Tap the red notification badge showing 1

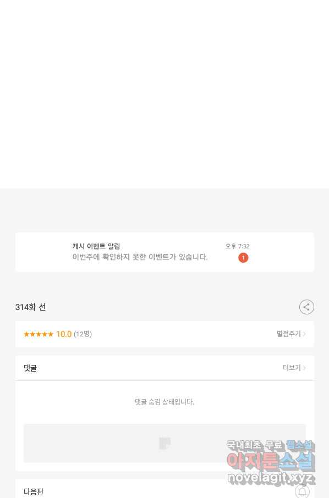coord(244,258)
